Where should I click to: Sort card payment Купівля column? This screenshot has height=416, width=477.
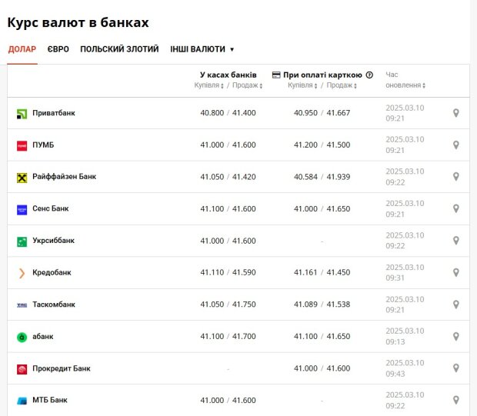pos(302,85)
